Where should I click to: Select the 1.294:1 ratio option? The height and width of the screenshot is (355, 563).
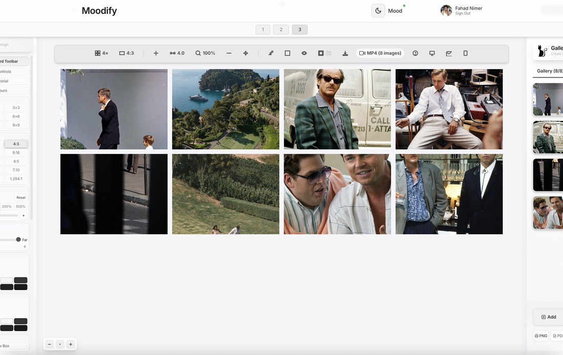click(16, 179)
